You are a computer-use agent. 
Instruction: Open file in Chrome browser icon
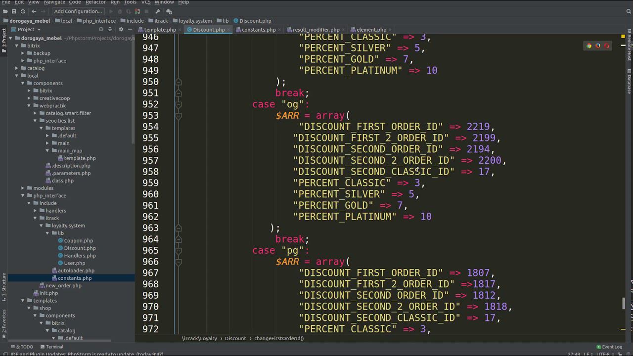click(589, 46)
